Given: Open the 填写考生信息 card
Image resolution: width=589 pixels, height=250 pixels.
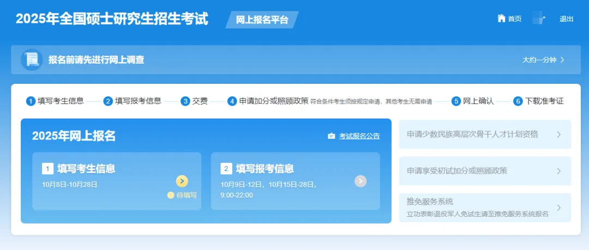Looking at the screenshot, I should click(x=117, y=181).
